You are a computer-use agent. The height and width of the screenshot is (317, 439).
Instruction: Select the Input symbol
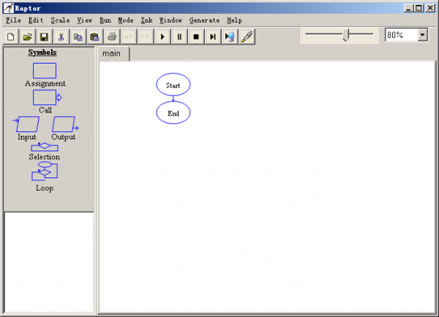26,124
